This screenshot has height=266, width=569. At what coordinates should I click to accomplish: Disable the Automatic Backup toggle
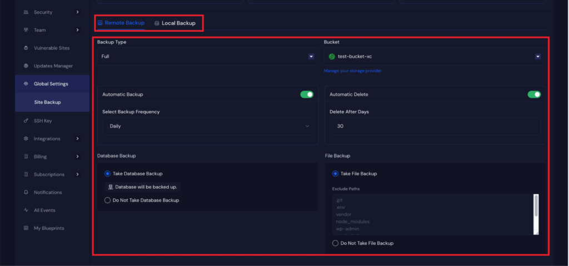[x=307, y=94]
